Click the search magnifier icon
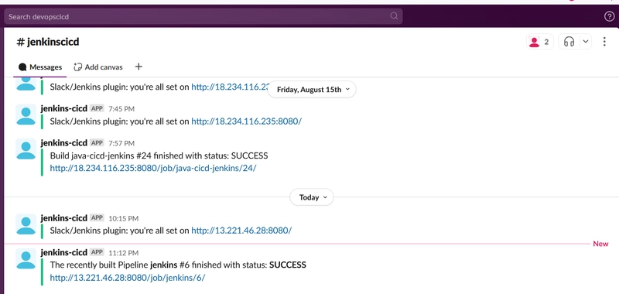 click(x=394, y=16)
